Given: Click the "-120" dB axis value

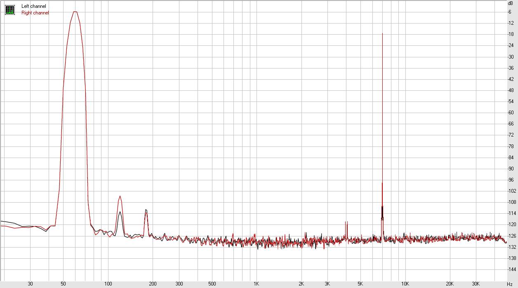Looking at the screenshot, I should (512, 225).
